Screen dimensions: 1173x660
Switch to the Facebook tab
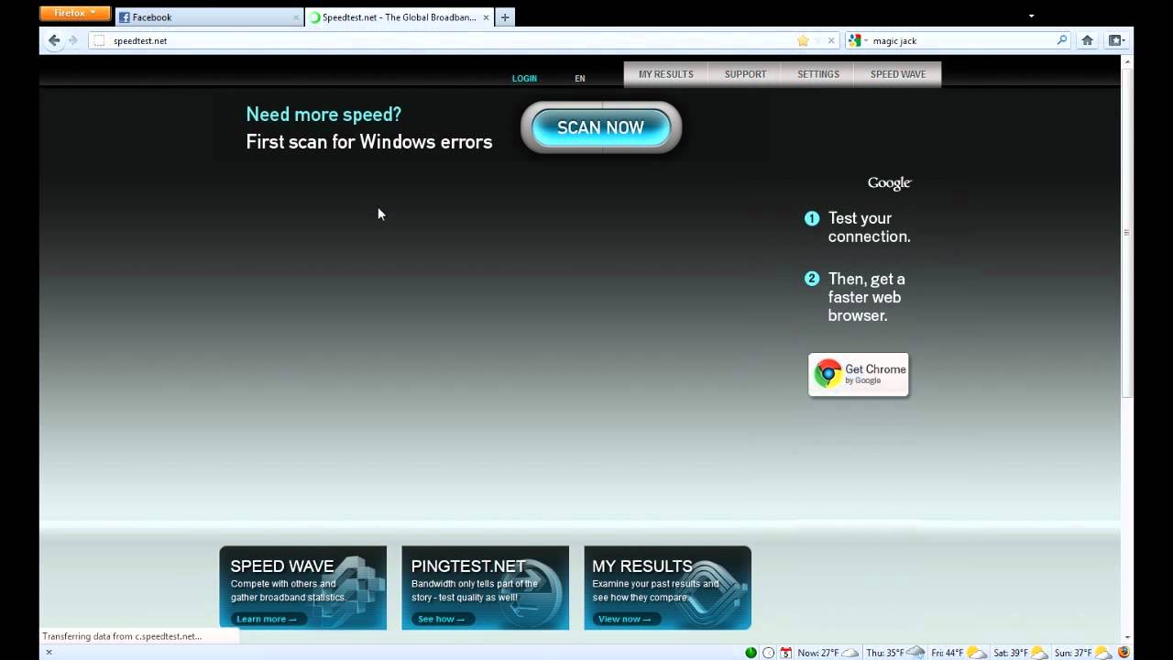tap(209, 17)
